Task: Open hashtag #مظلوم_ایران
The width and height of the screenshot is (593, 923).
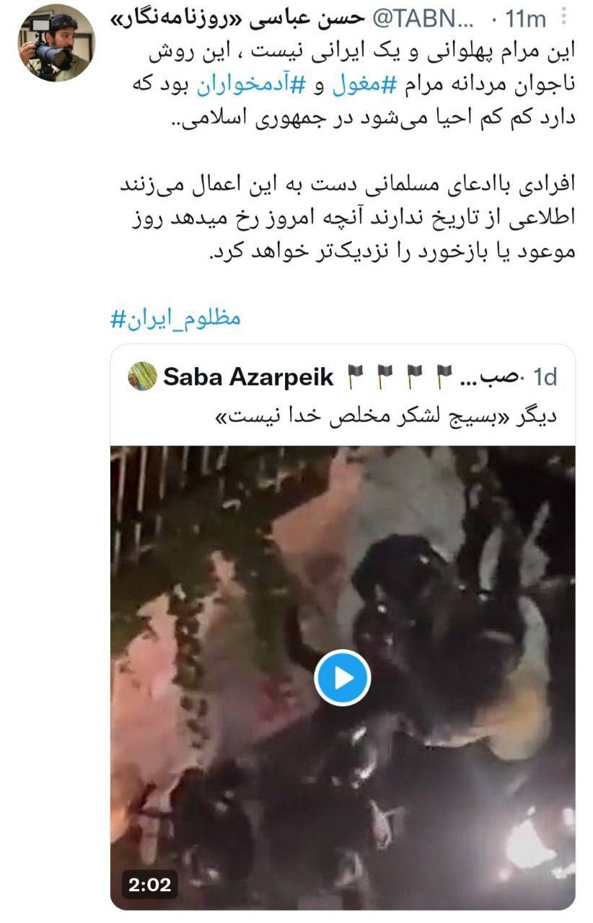Action: pos(175,318)
